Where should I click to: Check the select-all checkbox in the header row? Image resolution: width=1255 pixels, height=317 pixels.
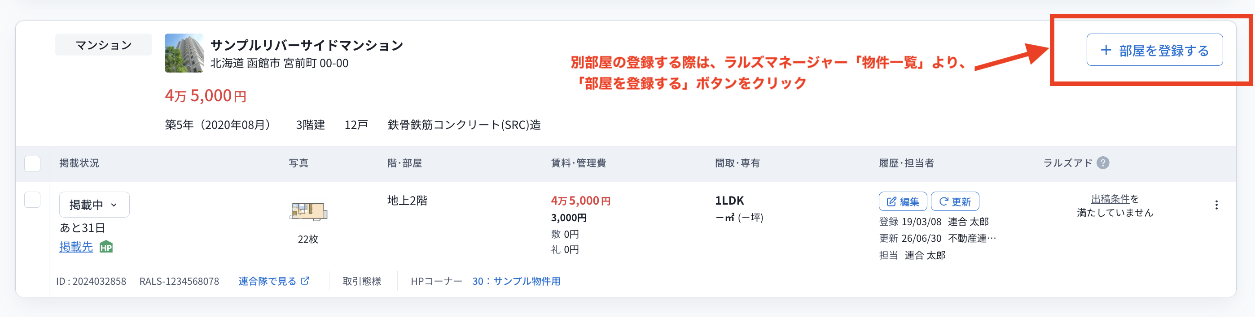(32, 163)
